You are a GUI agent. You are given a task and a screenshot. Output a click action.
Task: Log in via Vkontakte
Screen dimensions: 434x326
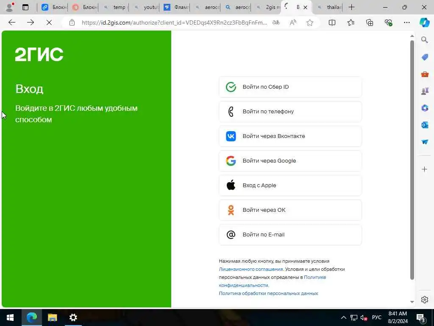(290, 136)
